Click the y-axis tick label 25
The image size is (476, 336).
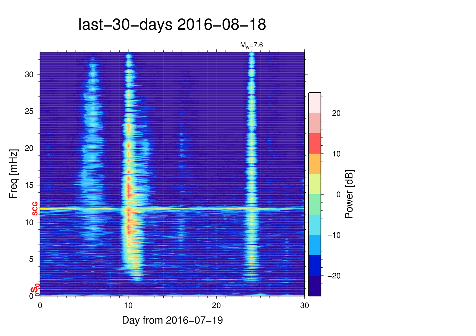click(x=29, y=111)
